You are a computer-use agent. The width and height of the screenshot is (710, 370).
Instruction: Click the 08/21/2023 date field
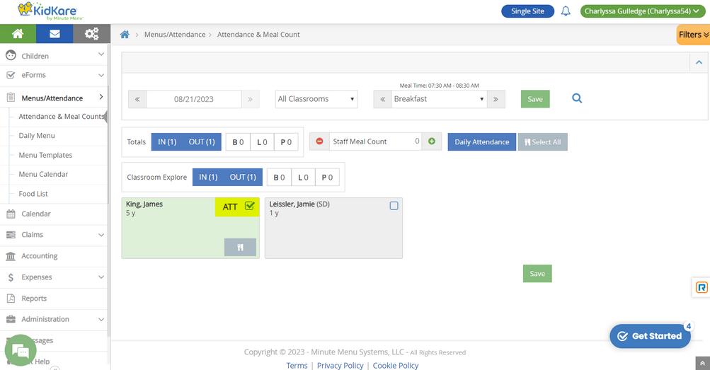[x=194, y=99]
